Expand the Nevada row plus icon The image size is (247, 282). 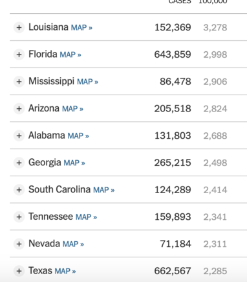pos(19,244)
